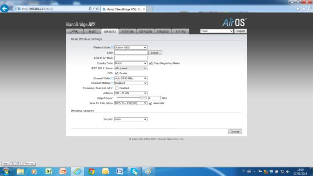
Task: Click the on-screen keyboard tray icon
Action: 249,171
